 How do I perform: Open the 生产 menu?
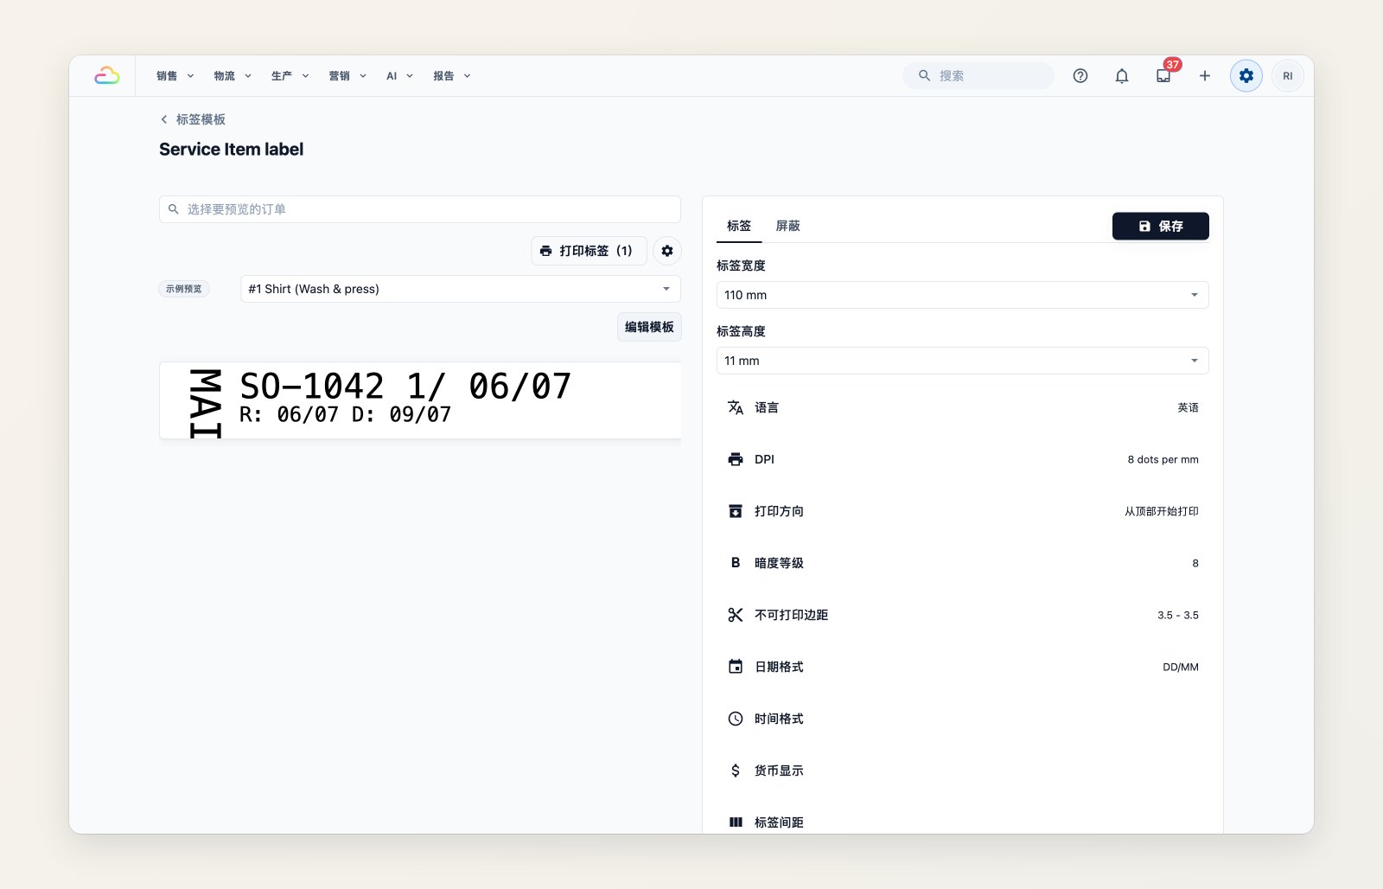click(x=290, y=76)
